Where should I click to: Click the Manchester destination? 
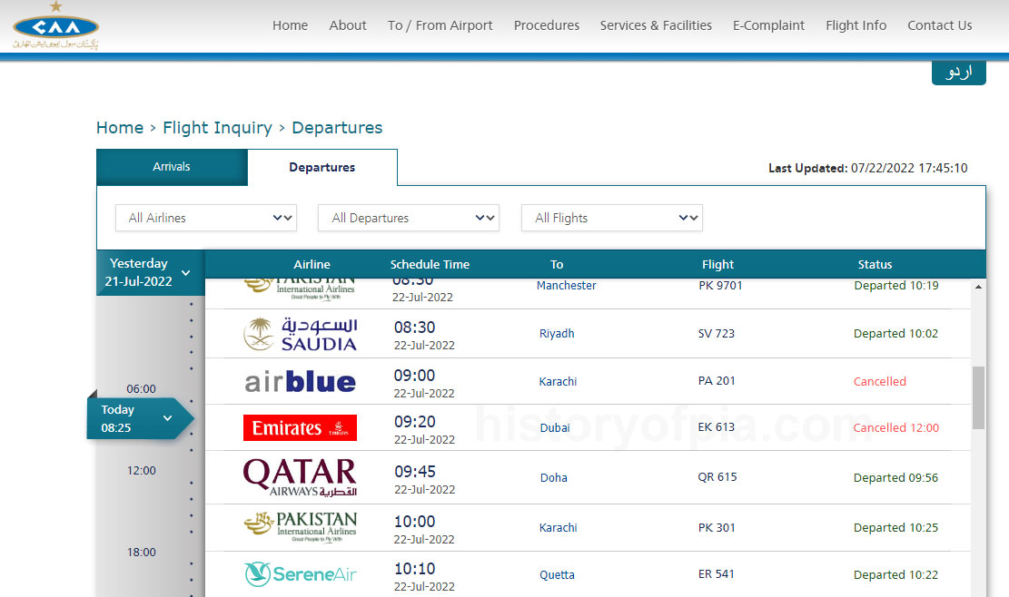[x=567, y=285]
